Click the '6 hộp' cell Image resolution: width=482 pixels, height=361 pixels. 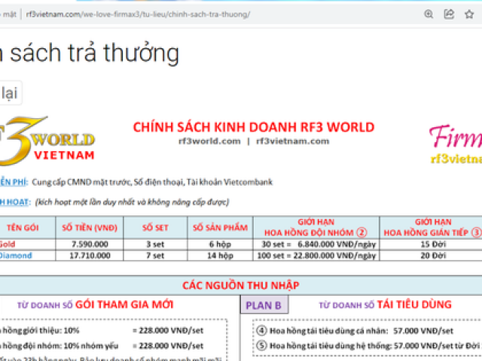coord(220,244)
